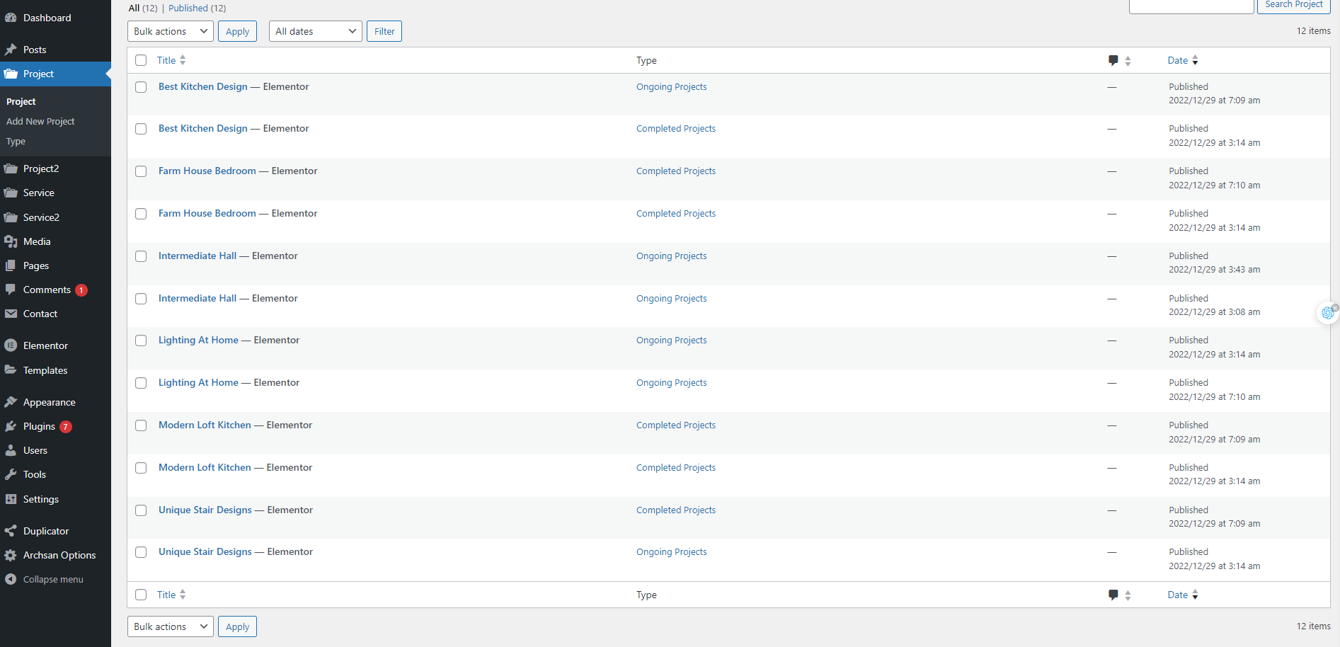Sort by Title using the table footer
The width and height of the screenshot is (1340, 647).
coord(171,595)
